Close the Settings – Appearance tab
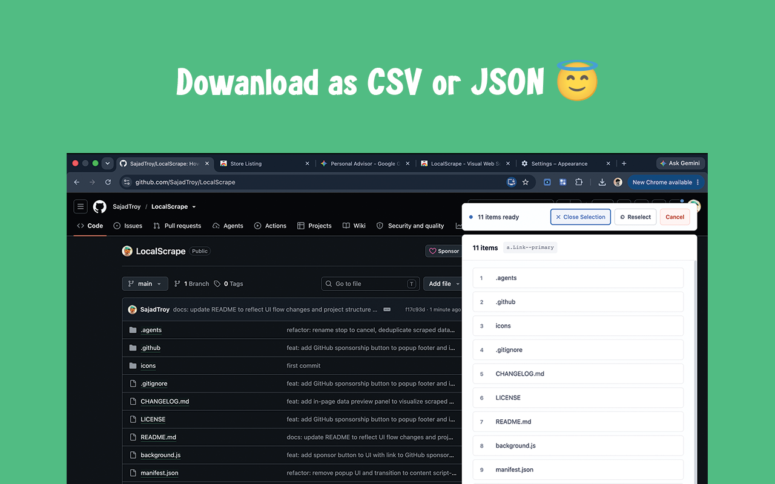The image size is (775, 484). click(608, 163)
